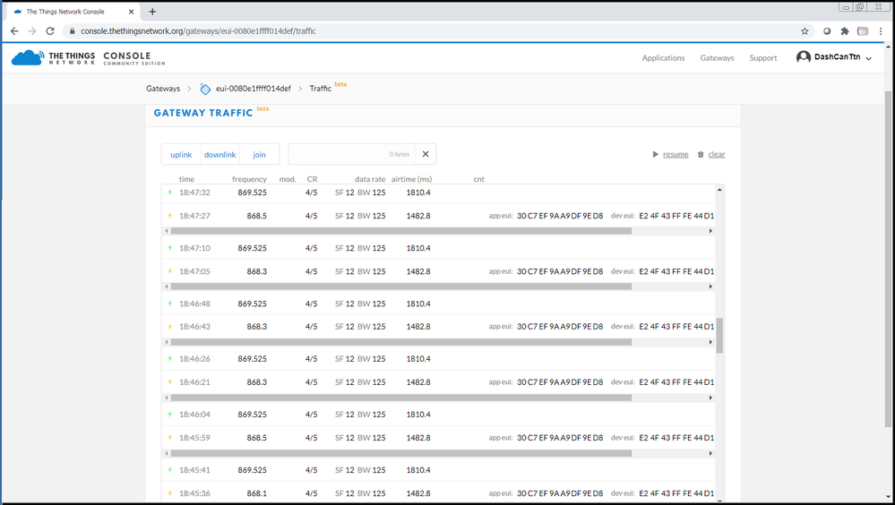Select the downlink filter tab
The width and height of the screenshot is (895, 505).
point(219,155)
